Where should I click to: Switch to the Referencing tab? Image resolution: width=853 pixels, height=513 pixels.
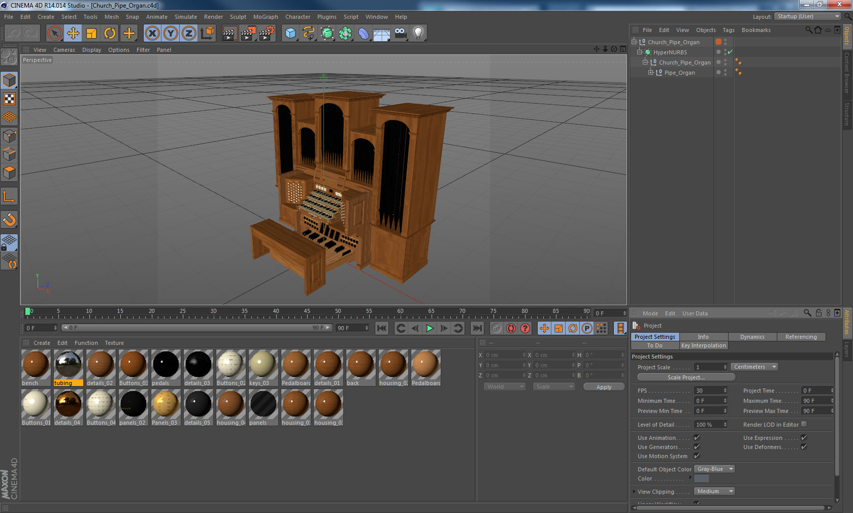click(x=801, y=337)
